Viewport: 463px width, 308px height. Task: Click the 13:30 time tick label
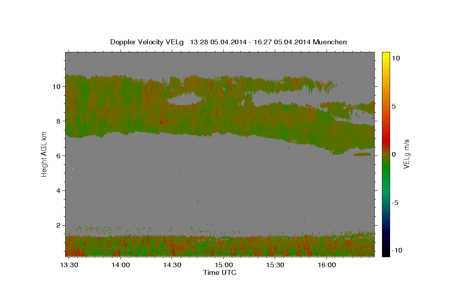69,265
